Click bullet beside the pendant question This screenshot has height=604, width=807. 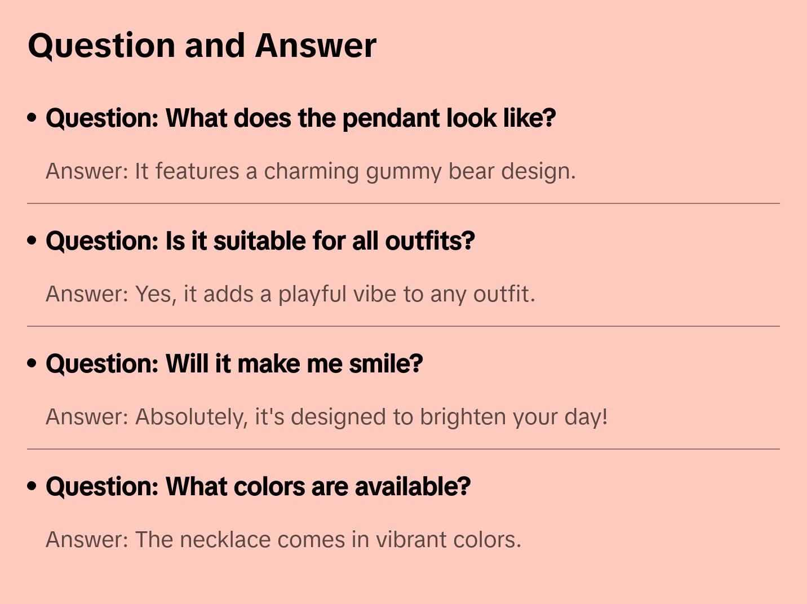point(32,118)
